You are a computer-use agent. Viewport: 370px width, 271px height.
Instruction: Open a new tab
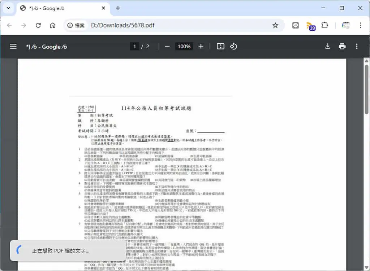point(118,8)
